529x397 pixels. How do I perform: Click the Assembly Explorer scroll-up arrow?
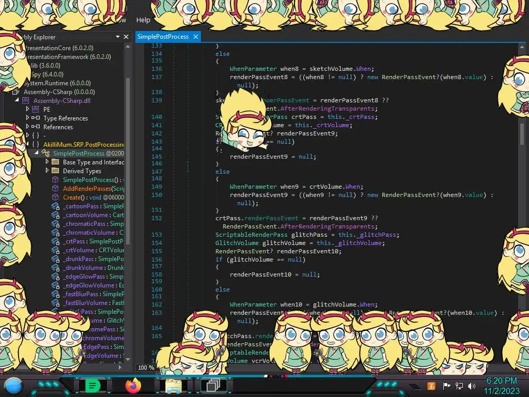tap(128, 47)
